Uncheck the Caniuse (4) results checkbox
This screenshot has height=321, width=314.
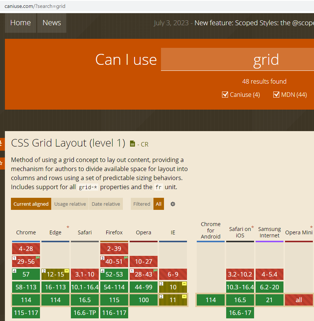[x=225, y=95]
